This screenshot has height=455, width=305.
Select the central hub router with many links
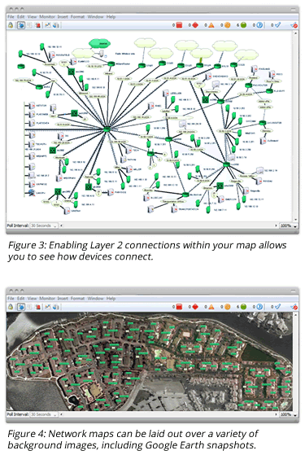tap(107, 129)
